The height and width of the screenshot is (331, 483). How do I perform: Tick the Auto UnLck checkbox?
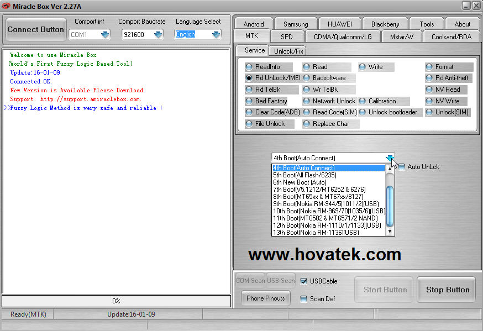tap(402, 167)
